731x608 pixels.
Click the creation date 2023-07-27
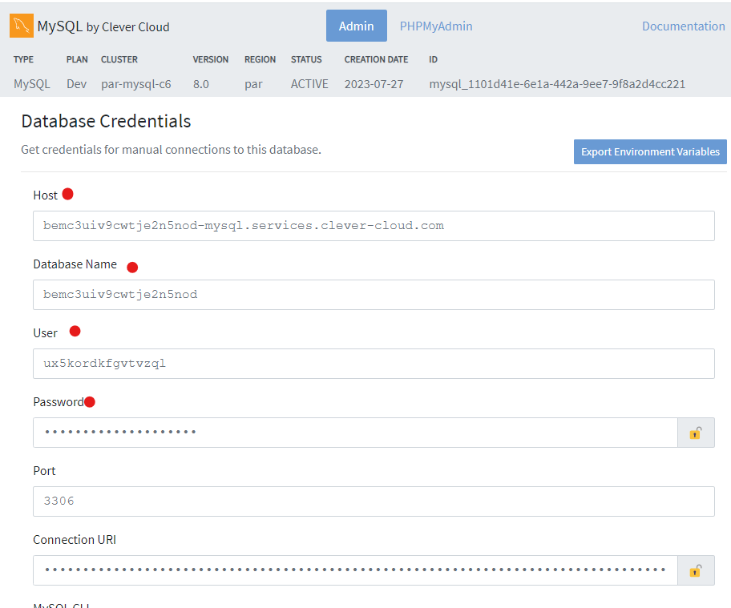coord(374,84)
